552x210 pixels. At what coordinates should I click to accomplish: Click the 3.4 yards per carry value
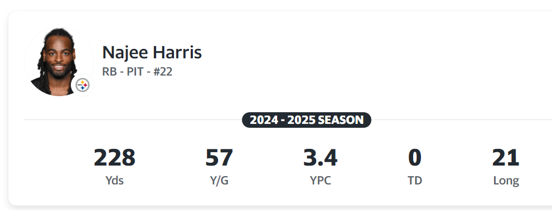click(321, 158)
